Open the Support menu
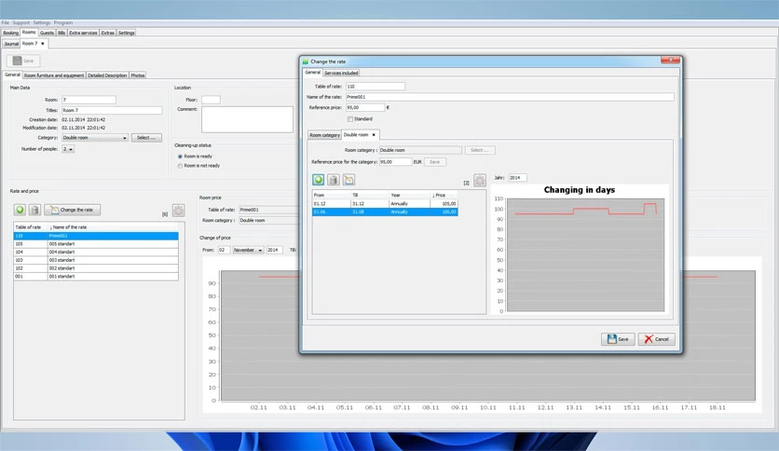Image resolution: width=779 pixels, height=451 pixels. (20, 22)
